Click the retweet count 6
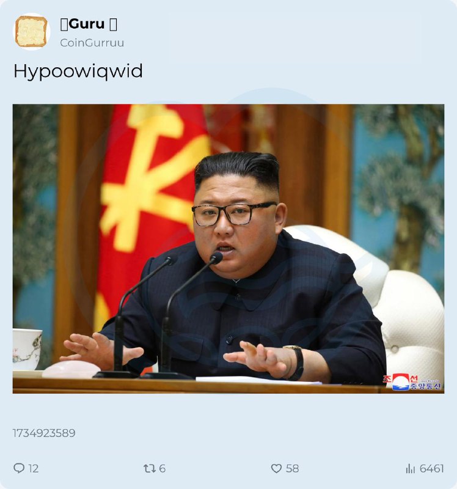 [162, 468]
